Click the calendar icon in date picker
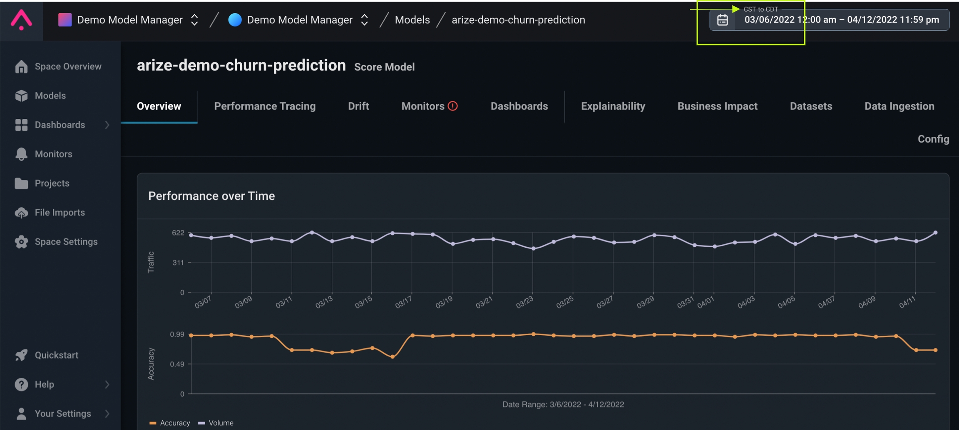This screenshot has height=430, width=959. tap(723, 20)
